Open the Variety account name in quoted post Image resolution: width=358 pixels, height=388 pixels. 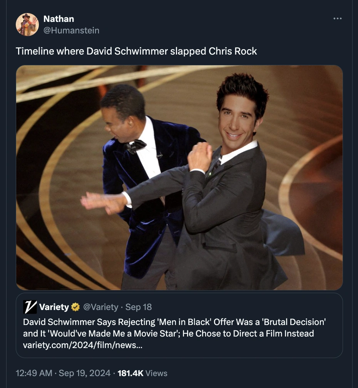54,307
